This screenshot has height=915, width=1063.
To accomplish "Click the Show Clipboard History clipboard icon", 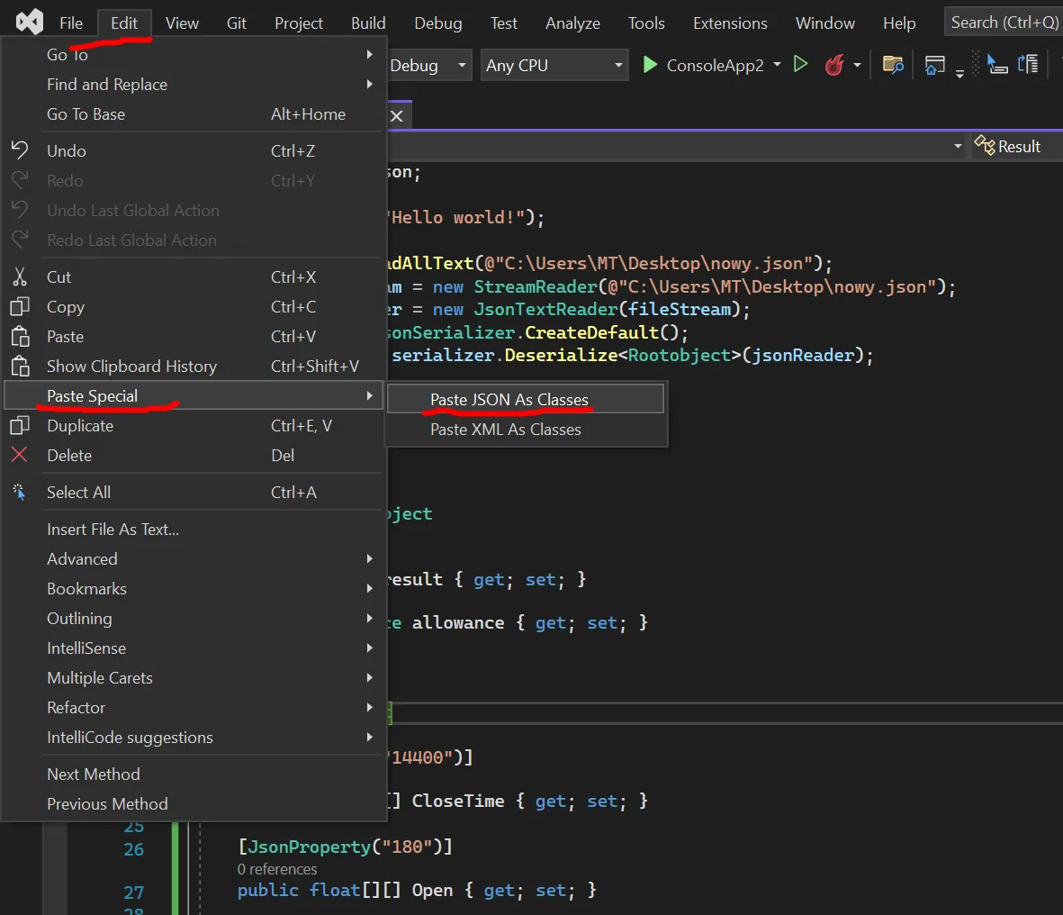I will 20,367.
